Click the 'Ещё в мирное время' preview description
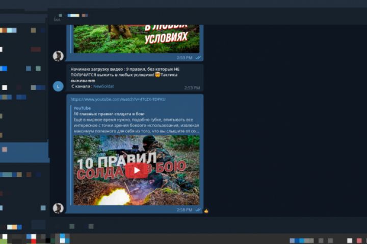Image resolution: width=367 pixels, height=244 pixels. (x=136, y=126)
